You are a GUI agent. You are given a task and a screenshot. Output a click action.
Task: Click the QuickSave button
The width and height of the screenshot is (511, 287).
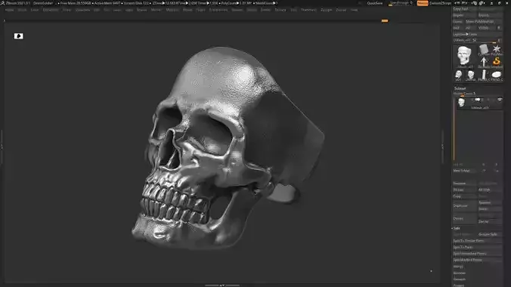(375, 3)
